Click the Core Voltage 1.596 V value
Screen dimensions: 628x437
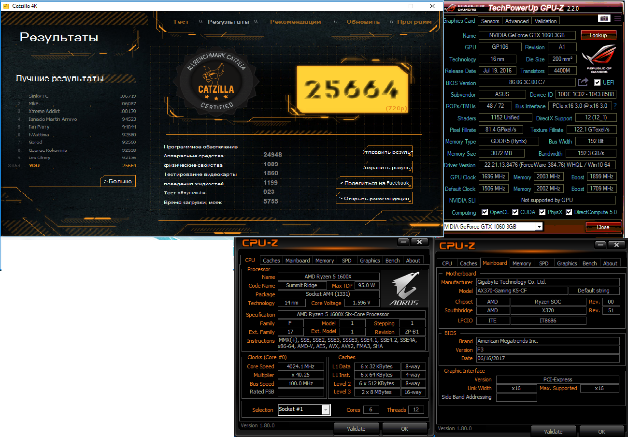tap(362, 303)
